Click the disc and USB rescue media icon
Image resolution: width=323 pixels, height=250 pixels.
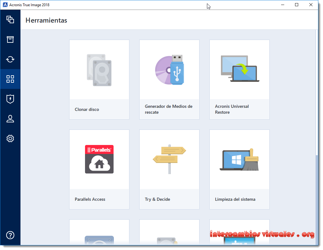(x=169, y=70)
